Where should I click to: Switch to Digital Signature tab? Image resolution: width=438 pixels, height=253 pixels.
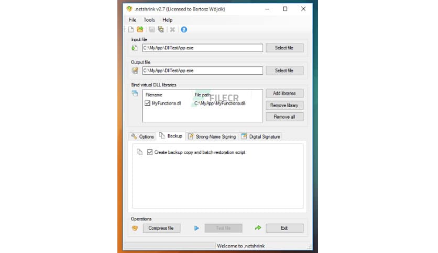(x=261, y=136)
